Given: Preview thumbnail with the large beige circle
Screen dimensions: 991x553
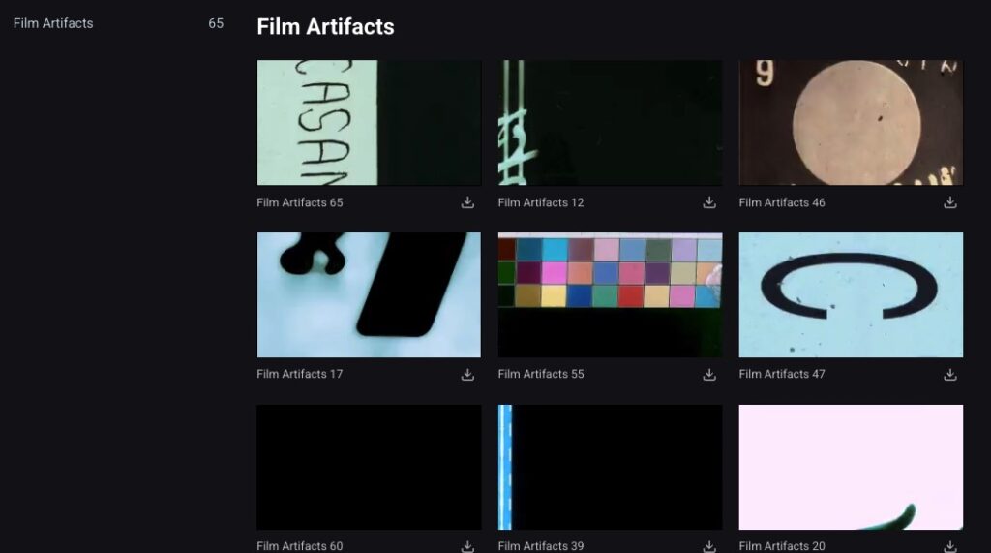Looking at the screenshot, I should click(851, 123).
